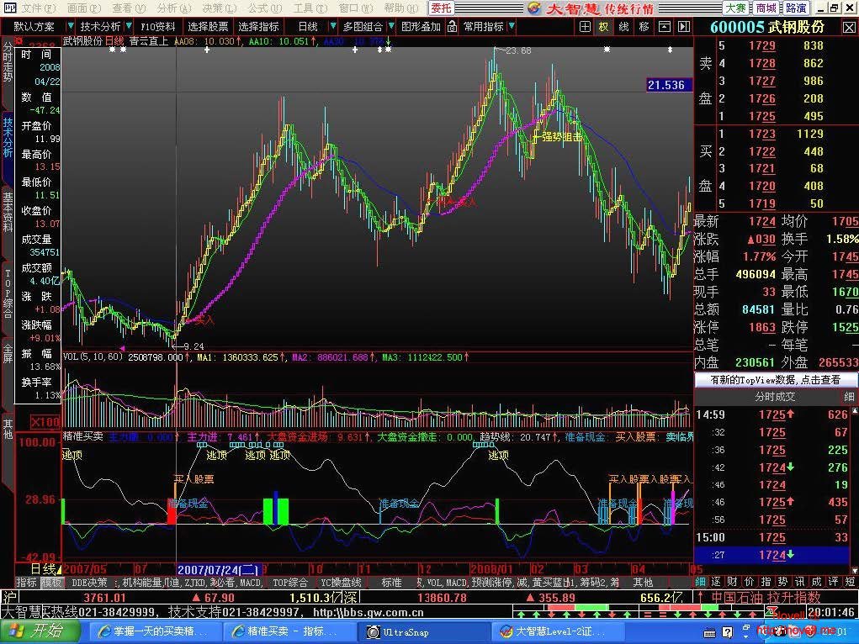Switch to 分时走势 side tab
The width and height of the screenshot is (859, 644).
8,62
